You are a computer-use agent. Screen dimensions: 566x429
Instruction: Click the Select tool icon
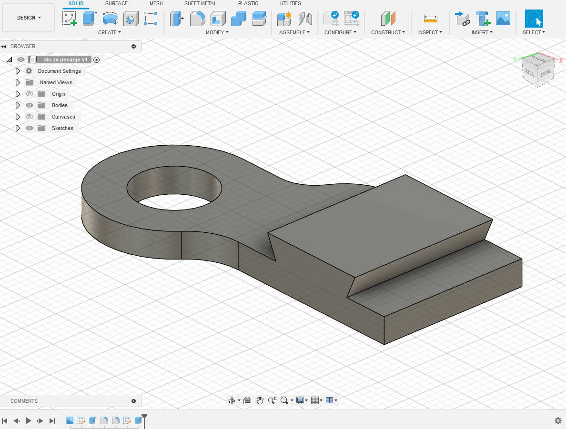(534, 19)
